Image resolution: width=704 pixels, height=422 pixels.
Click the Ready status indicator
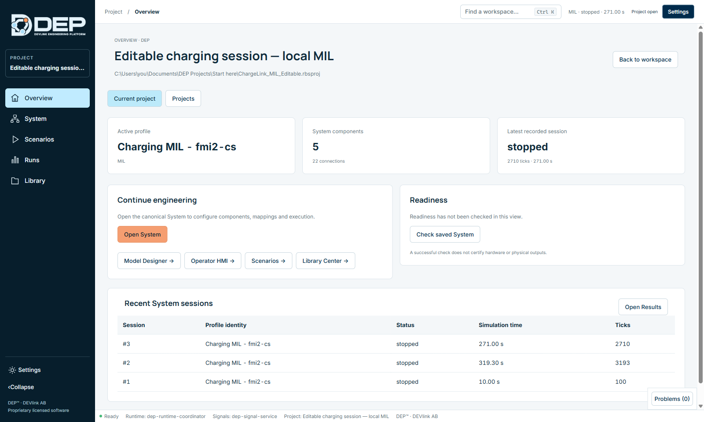pos(109,416)
